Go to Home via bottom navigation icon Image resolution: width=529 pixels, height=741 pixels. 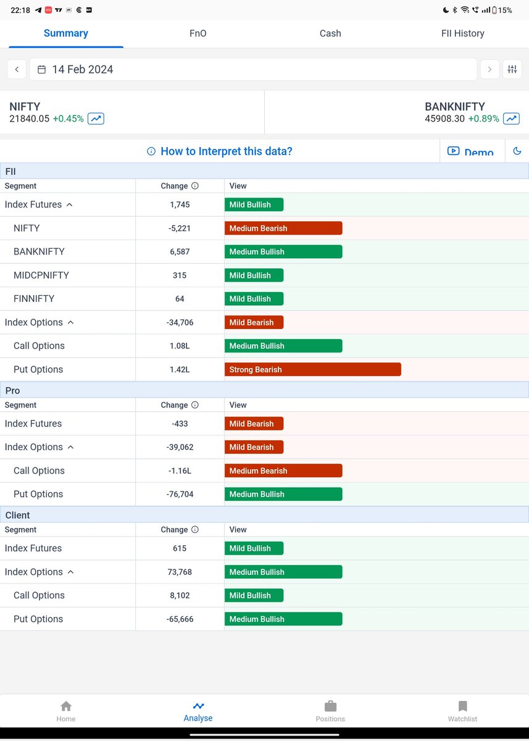coord(66,707)
